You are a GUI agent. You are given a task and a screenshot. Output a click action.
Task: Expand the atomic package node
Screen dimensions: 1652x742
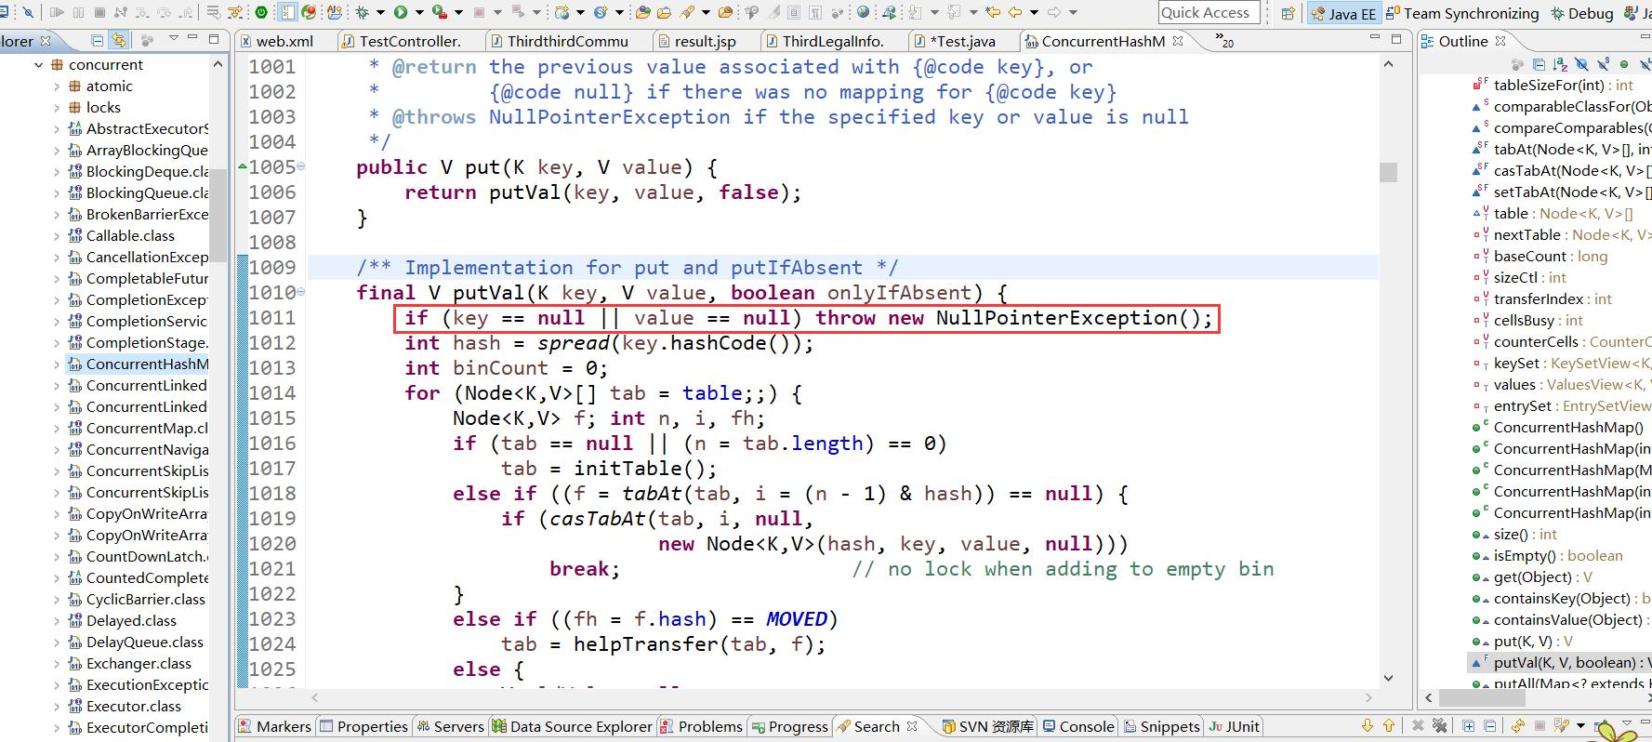[57, 86]
